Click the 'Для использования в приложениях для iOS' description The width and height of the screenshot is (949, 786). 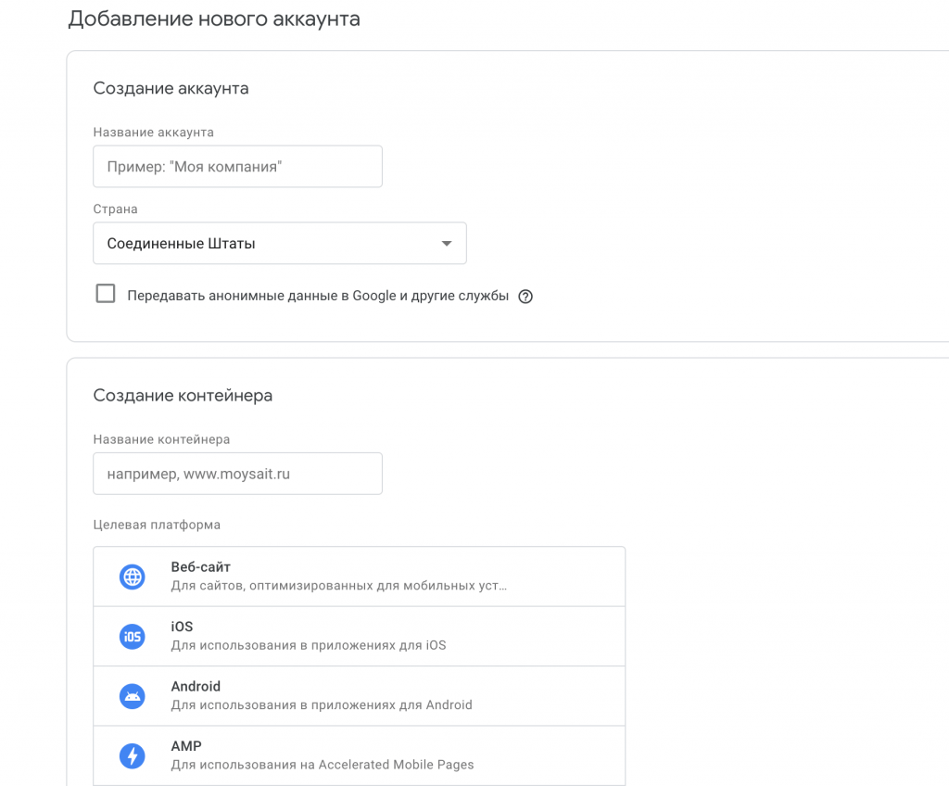[309, 645]
